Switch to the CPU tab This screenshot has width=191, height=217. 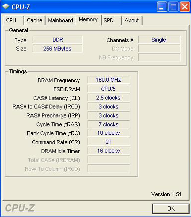13,20
